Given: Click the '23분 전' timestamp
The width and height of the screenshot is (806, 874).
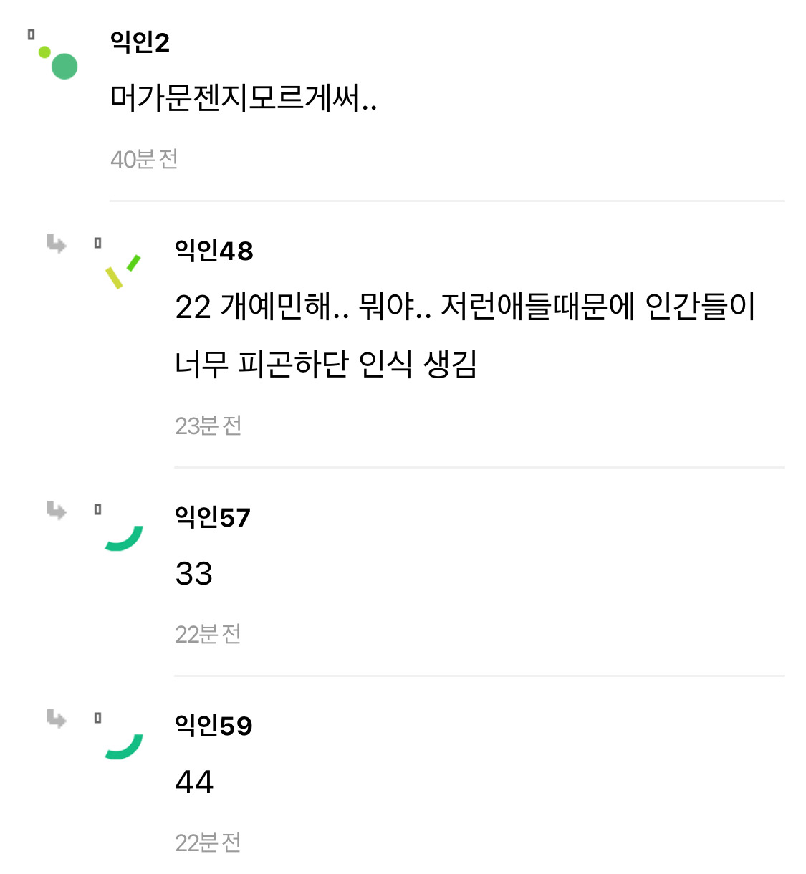Looking at the screenshot, I should pos(208,426).
